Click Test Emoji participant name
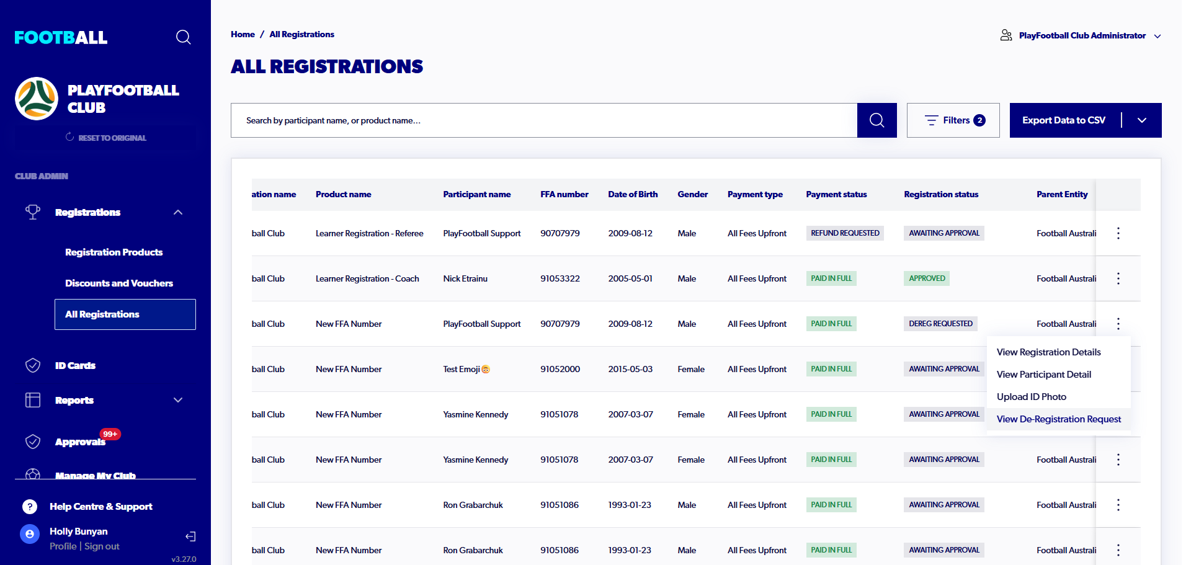 click(466, 369)
